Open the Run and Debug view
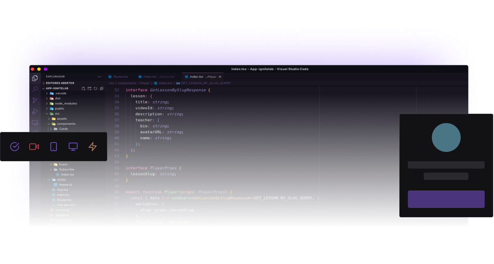 35,111
